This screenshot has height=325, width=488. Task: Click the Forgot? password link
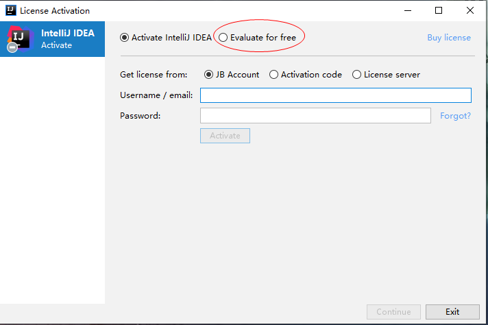[x=455, y=116]
